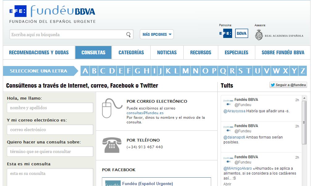Select the CONSULTAS tab
This screenshot has height=186, width=317.
tap(94, 52)
